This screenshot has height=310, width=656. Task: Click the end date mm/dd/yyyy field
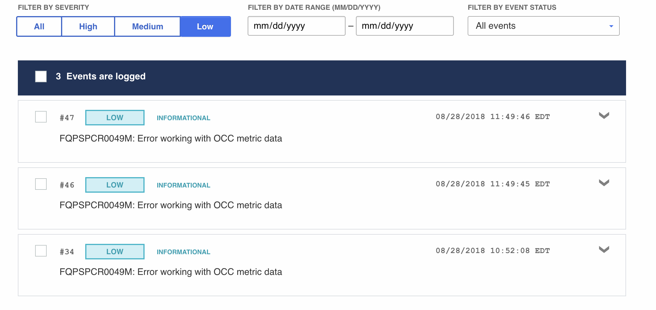404,26
